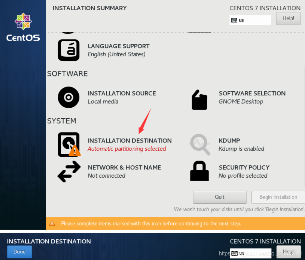Open NETWORK & HOST NAME title
Viewport: 305px width, 260px height.
124,167
